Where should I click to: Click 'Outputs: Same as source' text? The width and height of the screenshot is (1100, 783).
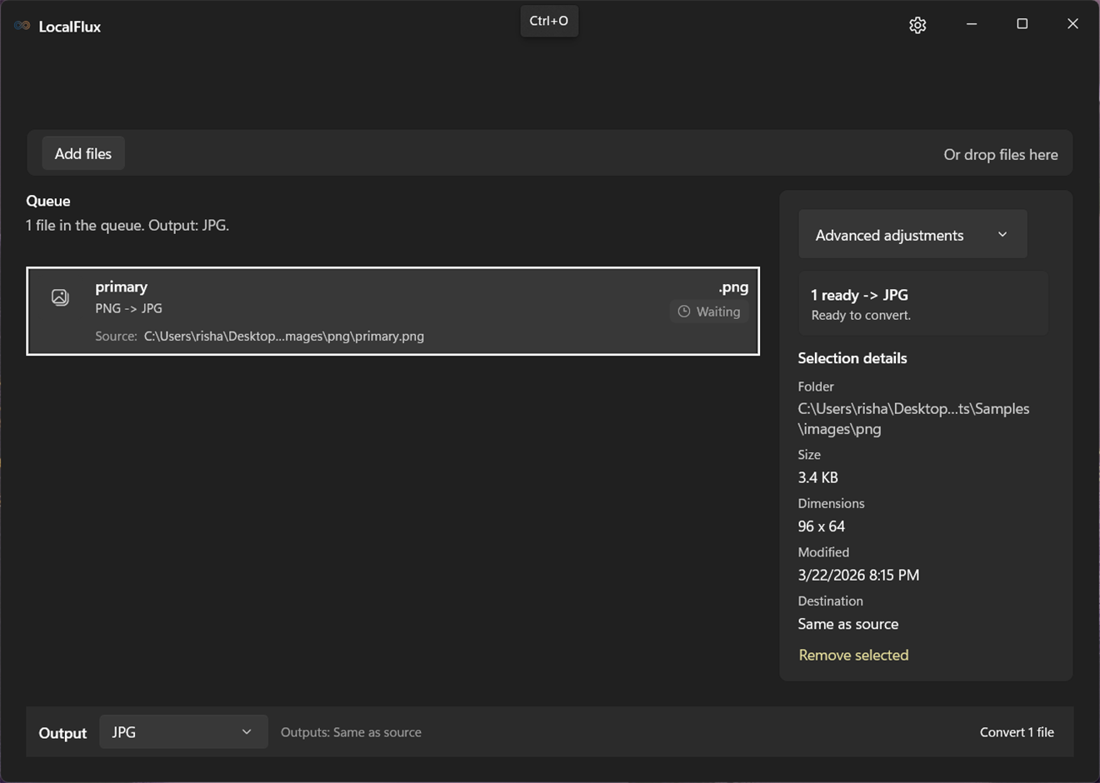tap(351, 732)
